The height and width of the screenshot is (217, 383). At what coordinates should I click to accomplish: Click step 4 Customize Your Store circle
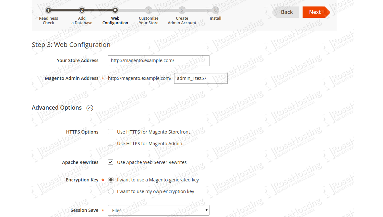(x=149, y=10)
